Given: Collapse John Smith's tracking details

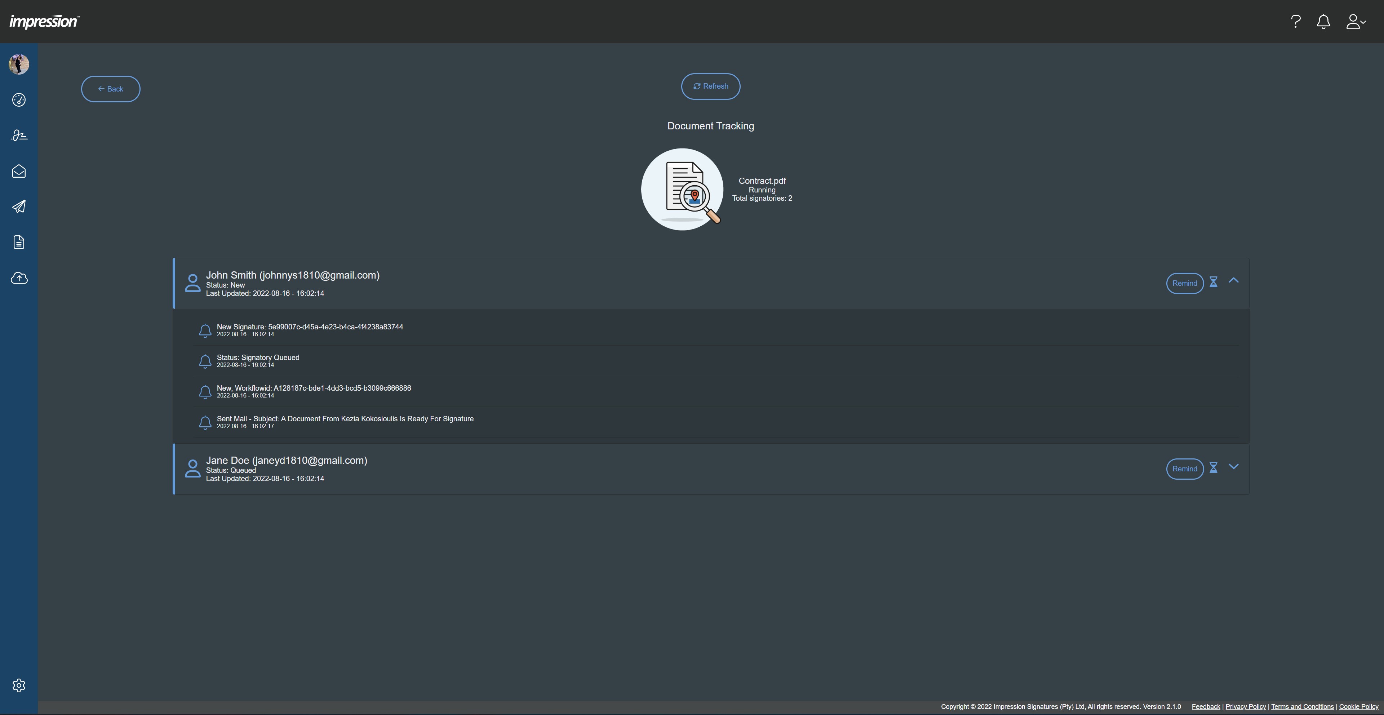Looking at the screenshot, I should coord(1234,280).
